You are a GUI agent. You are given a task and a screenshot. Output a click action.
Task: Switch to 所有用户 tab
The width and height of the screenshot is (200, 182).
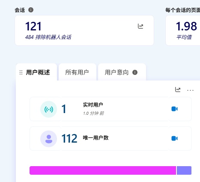pos(77,72)
